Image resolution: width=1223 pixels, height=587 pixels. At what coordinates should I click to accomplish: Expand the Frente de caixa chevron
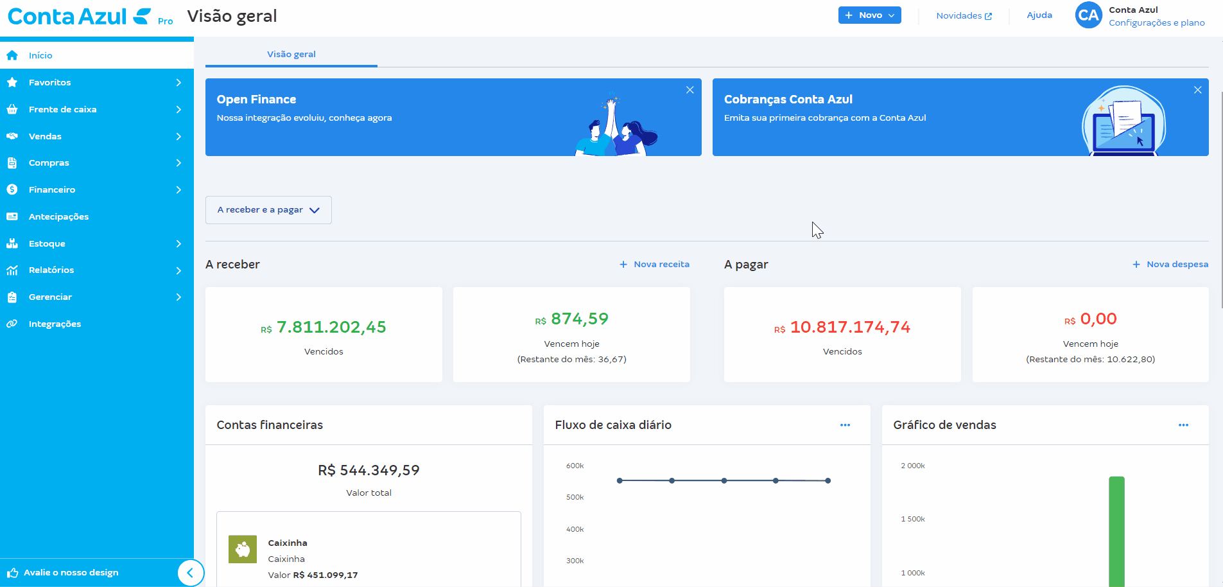tap(178, 109)
